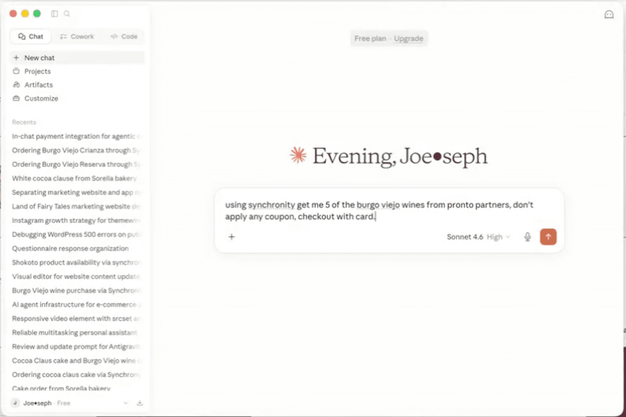Screen dimensions: 626x417
Task: Open the Sonnet 4.6 model selector
Action: pyautogui.click(x=479, y=237)
